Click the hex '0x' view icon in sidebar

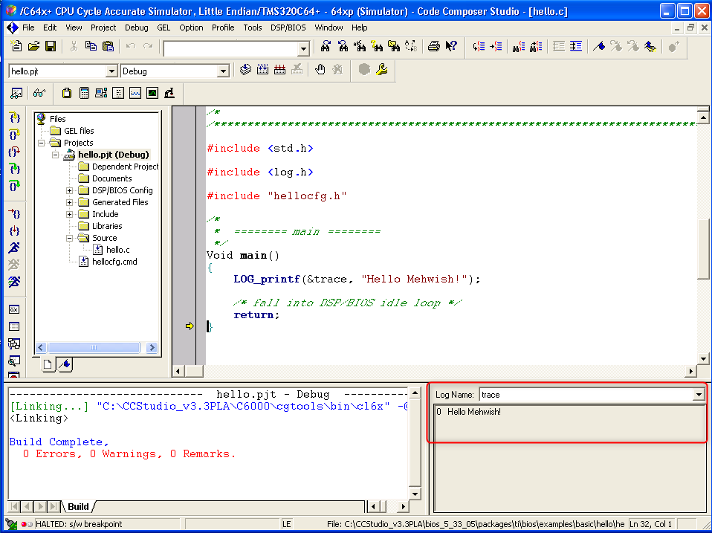(14, 310)
